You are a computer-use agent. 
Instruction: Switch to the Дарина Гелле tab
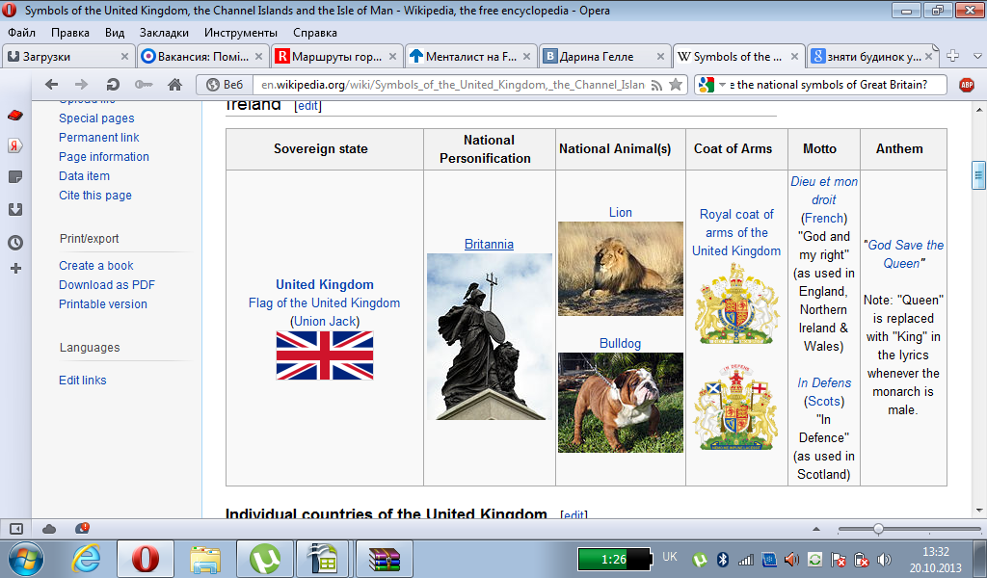click(604, 56)
